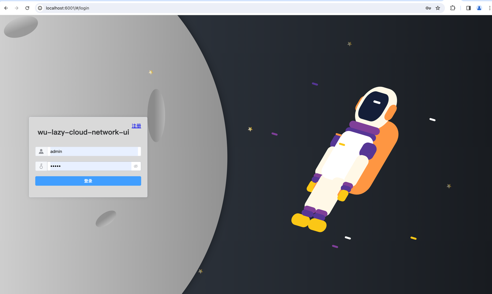Click the masked password input field
The image size is (492, 294).
tap(89, 166)
